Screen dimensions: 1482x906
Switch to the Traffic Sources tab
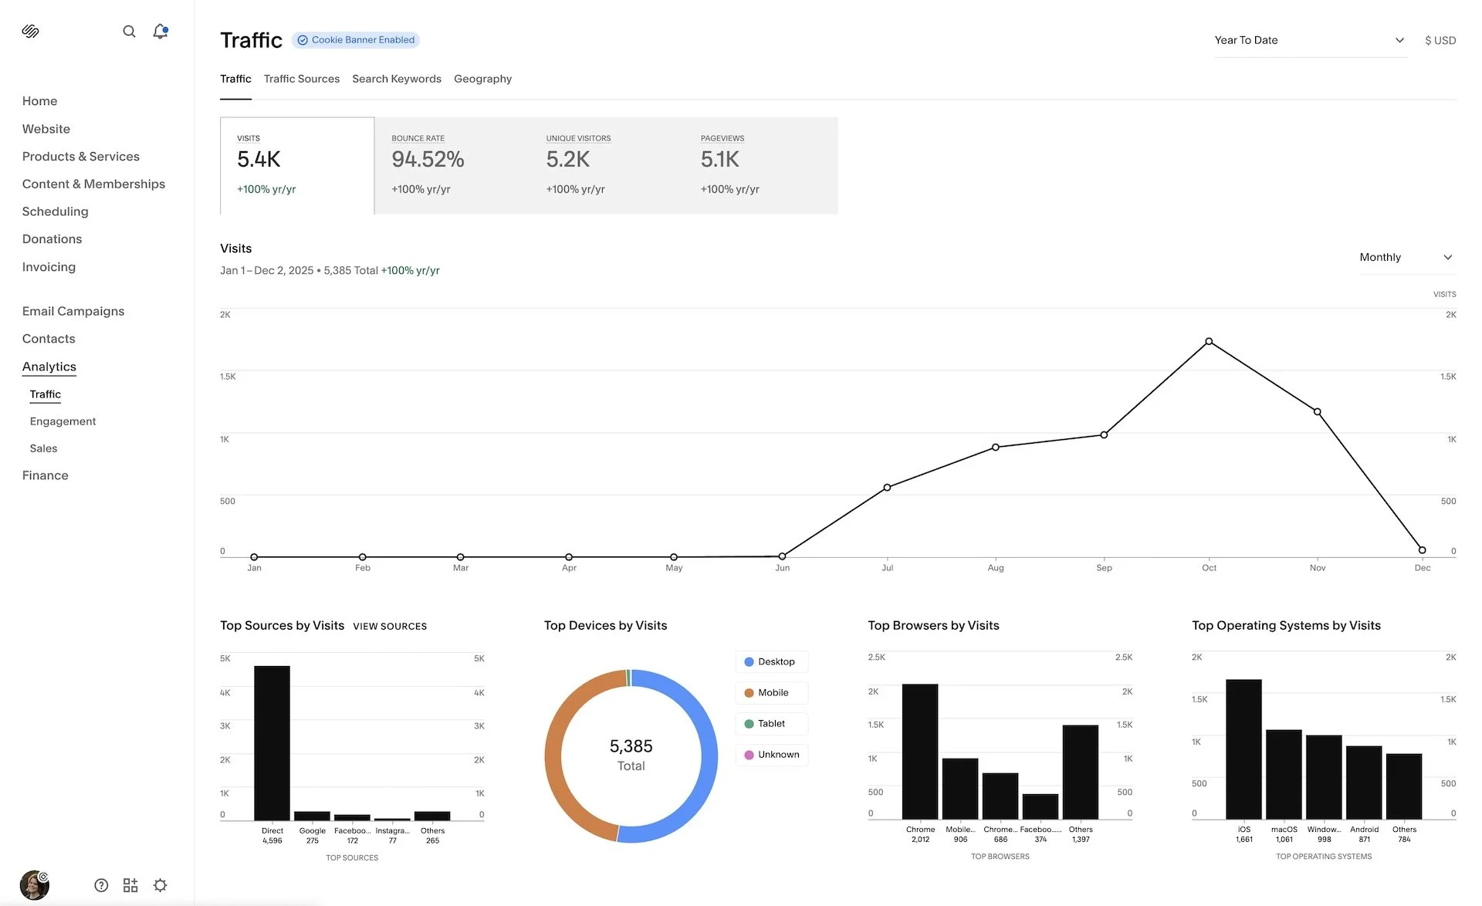[301, 79]
